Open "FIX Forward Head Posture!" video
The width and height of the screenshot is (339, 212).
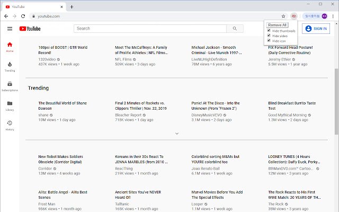coord(290,50)
